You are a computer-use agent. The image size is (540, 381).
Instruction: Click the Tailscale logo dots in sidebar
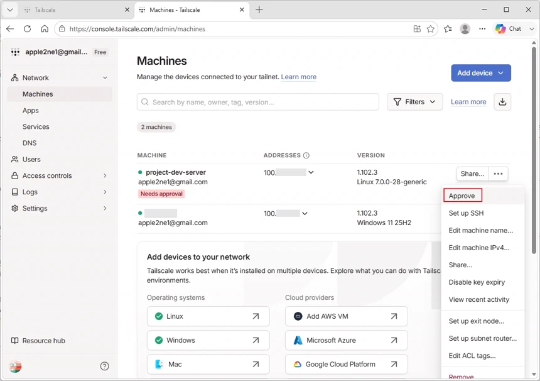click(15, 52)
